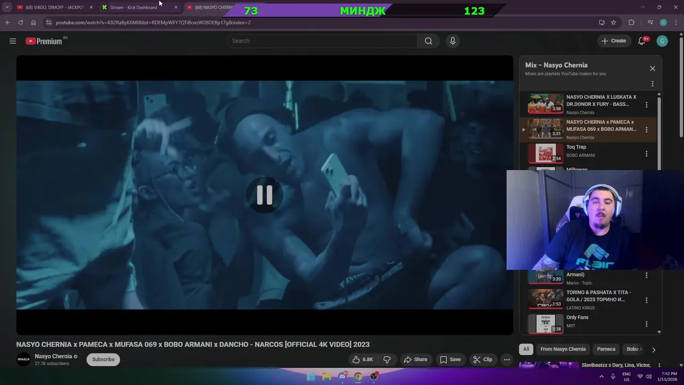Open options for TORINO & PASHATA item
Image resolution: width=684 pixels, height=385 pixels.
[x=647, y=300]
